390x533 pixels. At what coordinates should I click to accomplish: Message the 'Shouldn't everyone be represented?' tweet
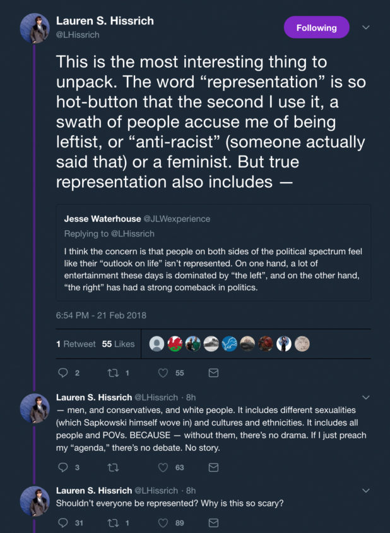coord(213,523)
